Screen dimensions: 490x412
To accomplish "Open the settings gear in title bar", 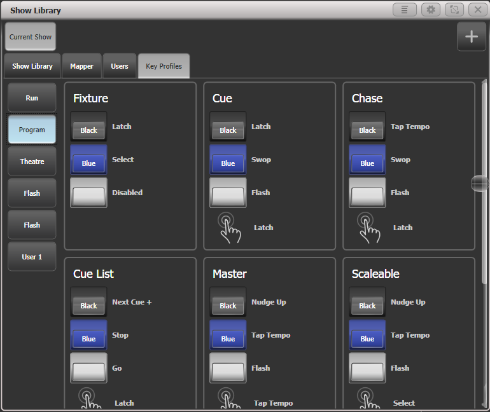I will pyautogui.click(x=430, y=10).
